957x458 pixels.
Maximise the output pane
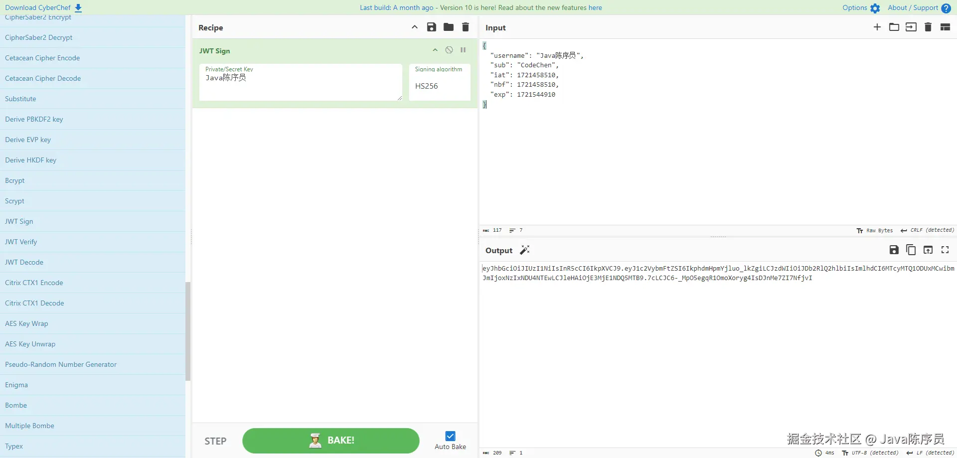click(x=945, y=250)
